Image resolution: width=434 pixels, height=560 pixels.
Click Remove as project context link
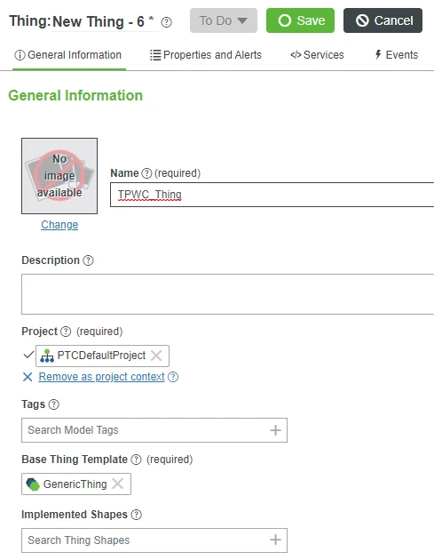(x=102, y=377)
